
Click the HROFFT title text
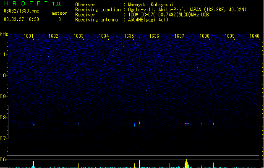[26, 3]
